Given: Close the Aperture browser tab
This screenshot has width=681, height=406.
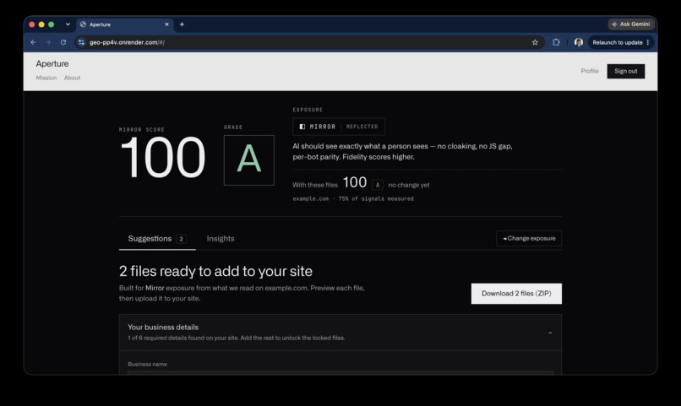Looking at the screenshot, I should (166, 24).
